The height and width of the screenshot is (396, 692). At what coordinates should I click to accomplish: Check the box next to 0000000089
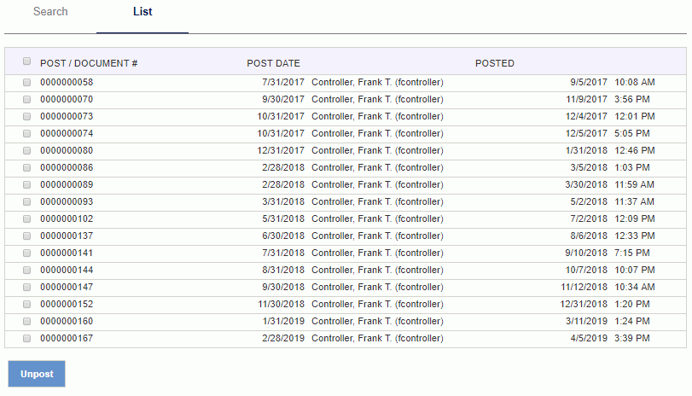(x=26, y=185)
